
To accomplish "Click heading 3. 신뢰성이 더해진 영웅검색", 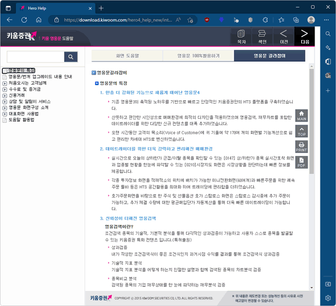I will pos(128,218).
